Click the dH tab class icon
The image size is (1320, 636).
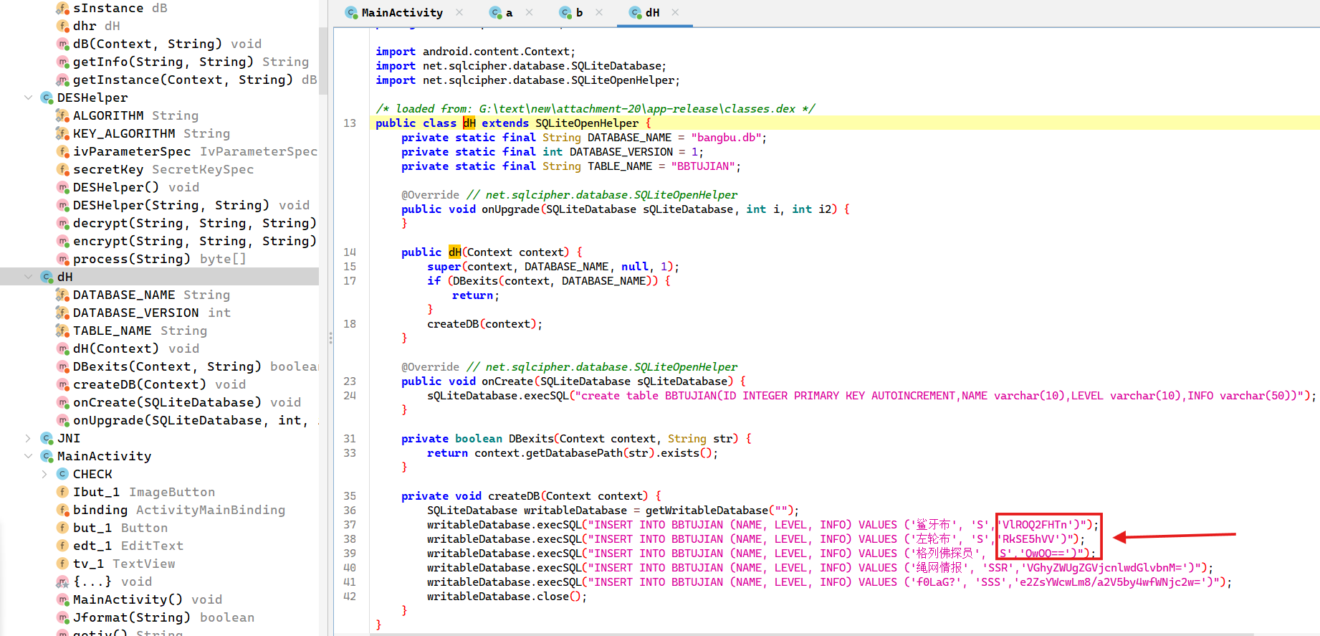coord(635,12)
